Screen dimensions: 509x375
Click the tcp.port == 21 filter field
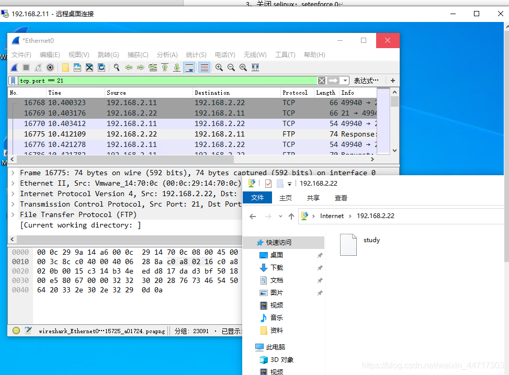click(167, 81)
